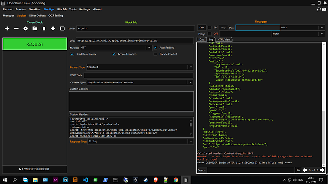This screenshot has height=184, width=328.
Task: Click the Label input field
Action: (x=135, y=28)
